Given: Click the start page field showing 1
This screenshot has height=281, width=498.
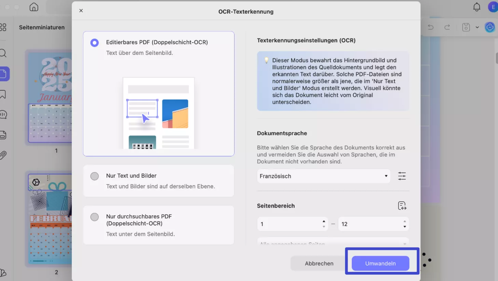Looking at the screenshot, I should 292,224.
